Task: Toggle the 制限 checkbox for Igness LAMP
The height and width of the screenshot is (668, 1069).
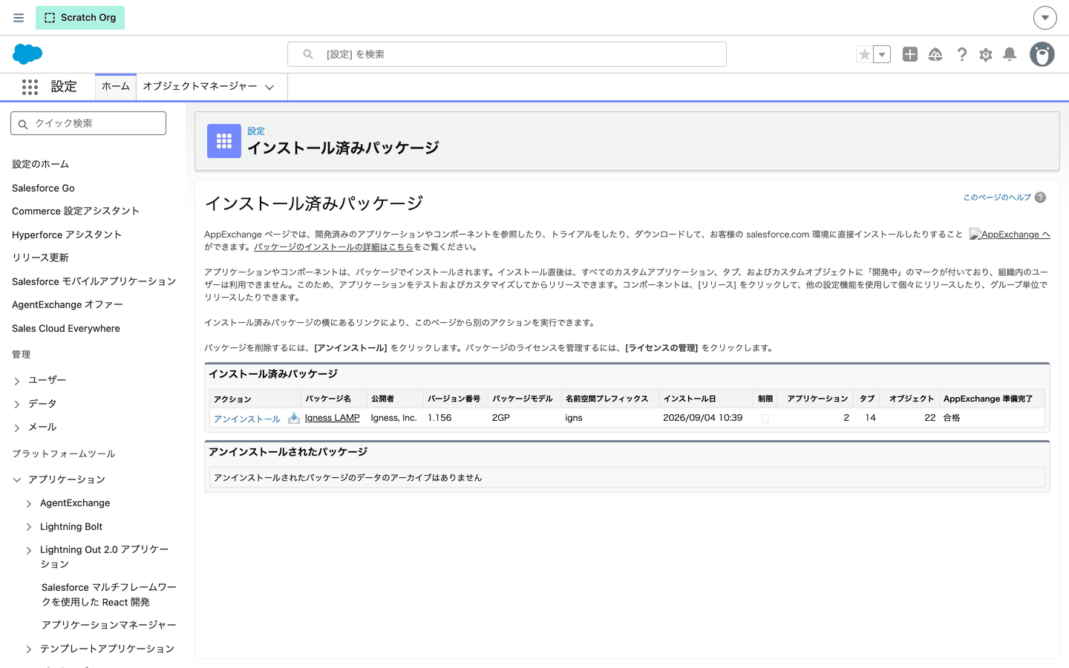Action: point(765,419)
